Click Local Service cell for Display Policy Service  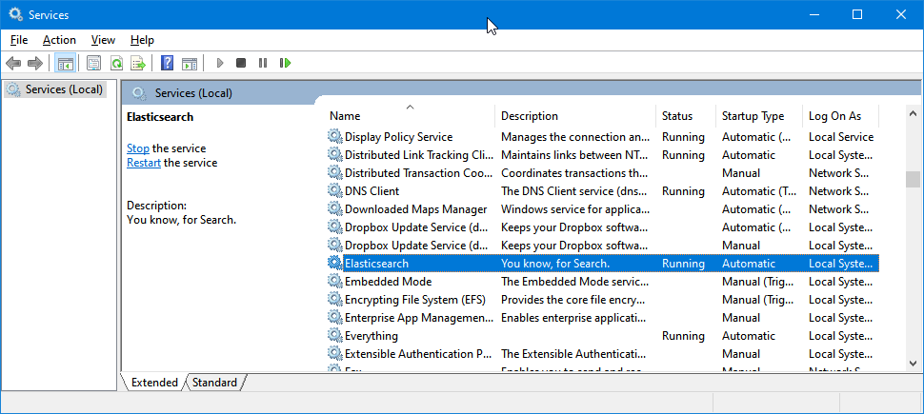tap(841, 137)
